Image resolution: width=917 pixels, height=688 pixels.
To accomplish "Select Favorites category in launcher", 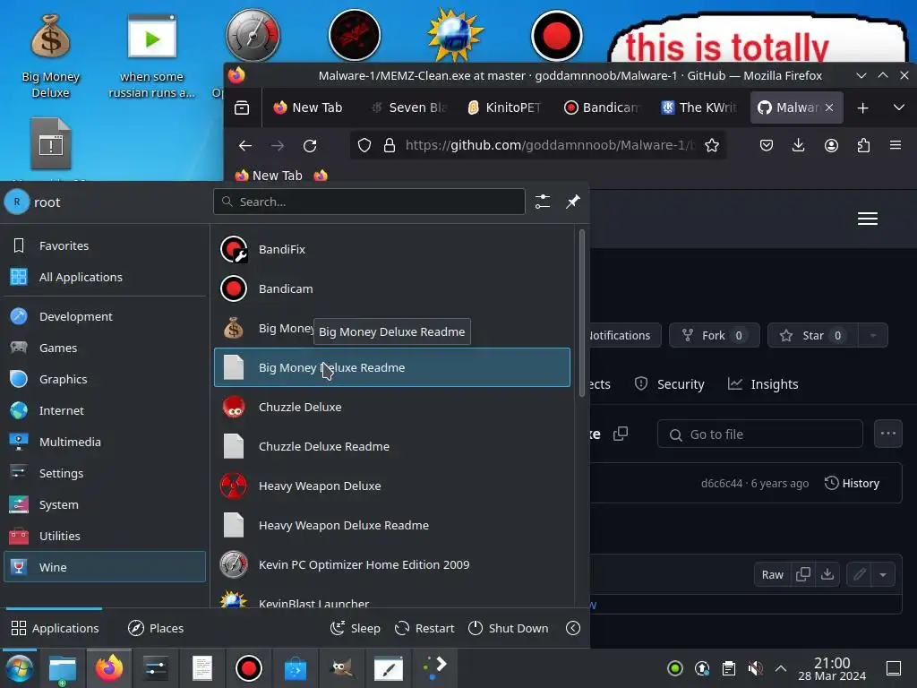I will [105, 245].
